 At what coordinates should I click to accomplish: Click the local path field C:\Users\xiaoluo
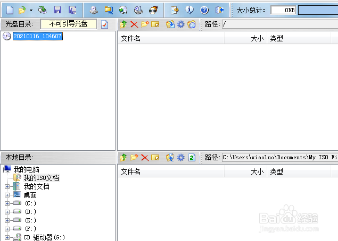pos(280,157)
